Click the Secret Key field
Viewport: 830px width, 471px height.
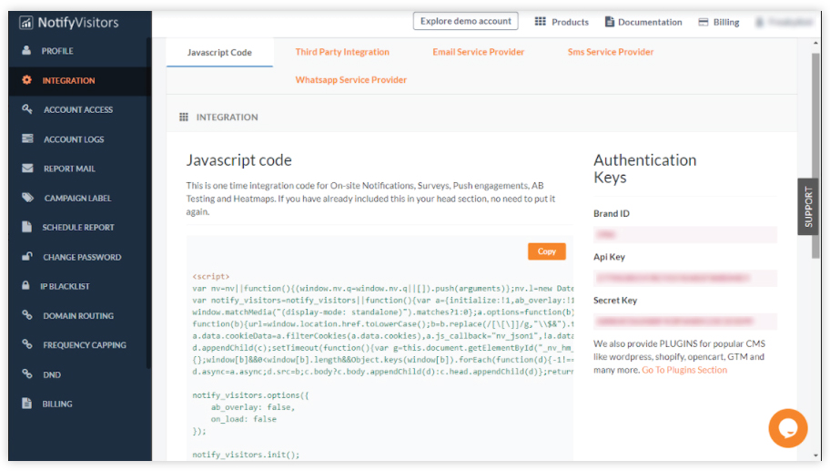685,321
